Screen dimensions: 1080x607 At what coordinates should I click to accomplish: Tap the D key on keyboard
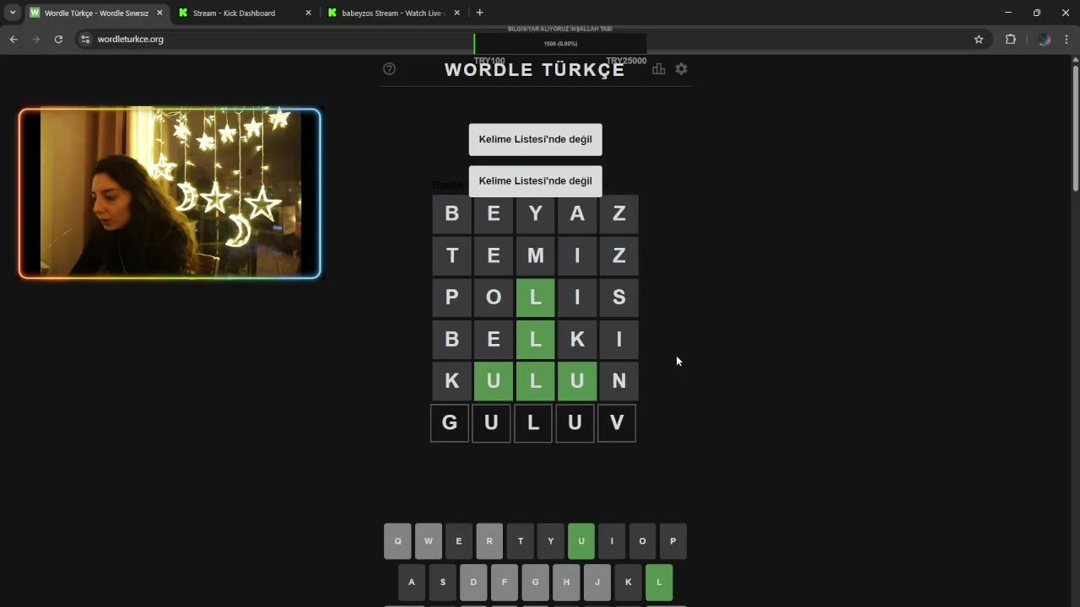pyautogui.click(x=473, y=583)
